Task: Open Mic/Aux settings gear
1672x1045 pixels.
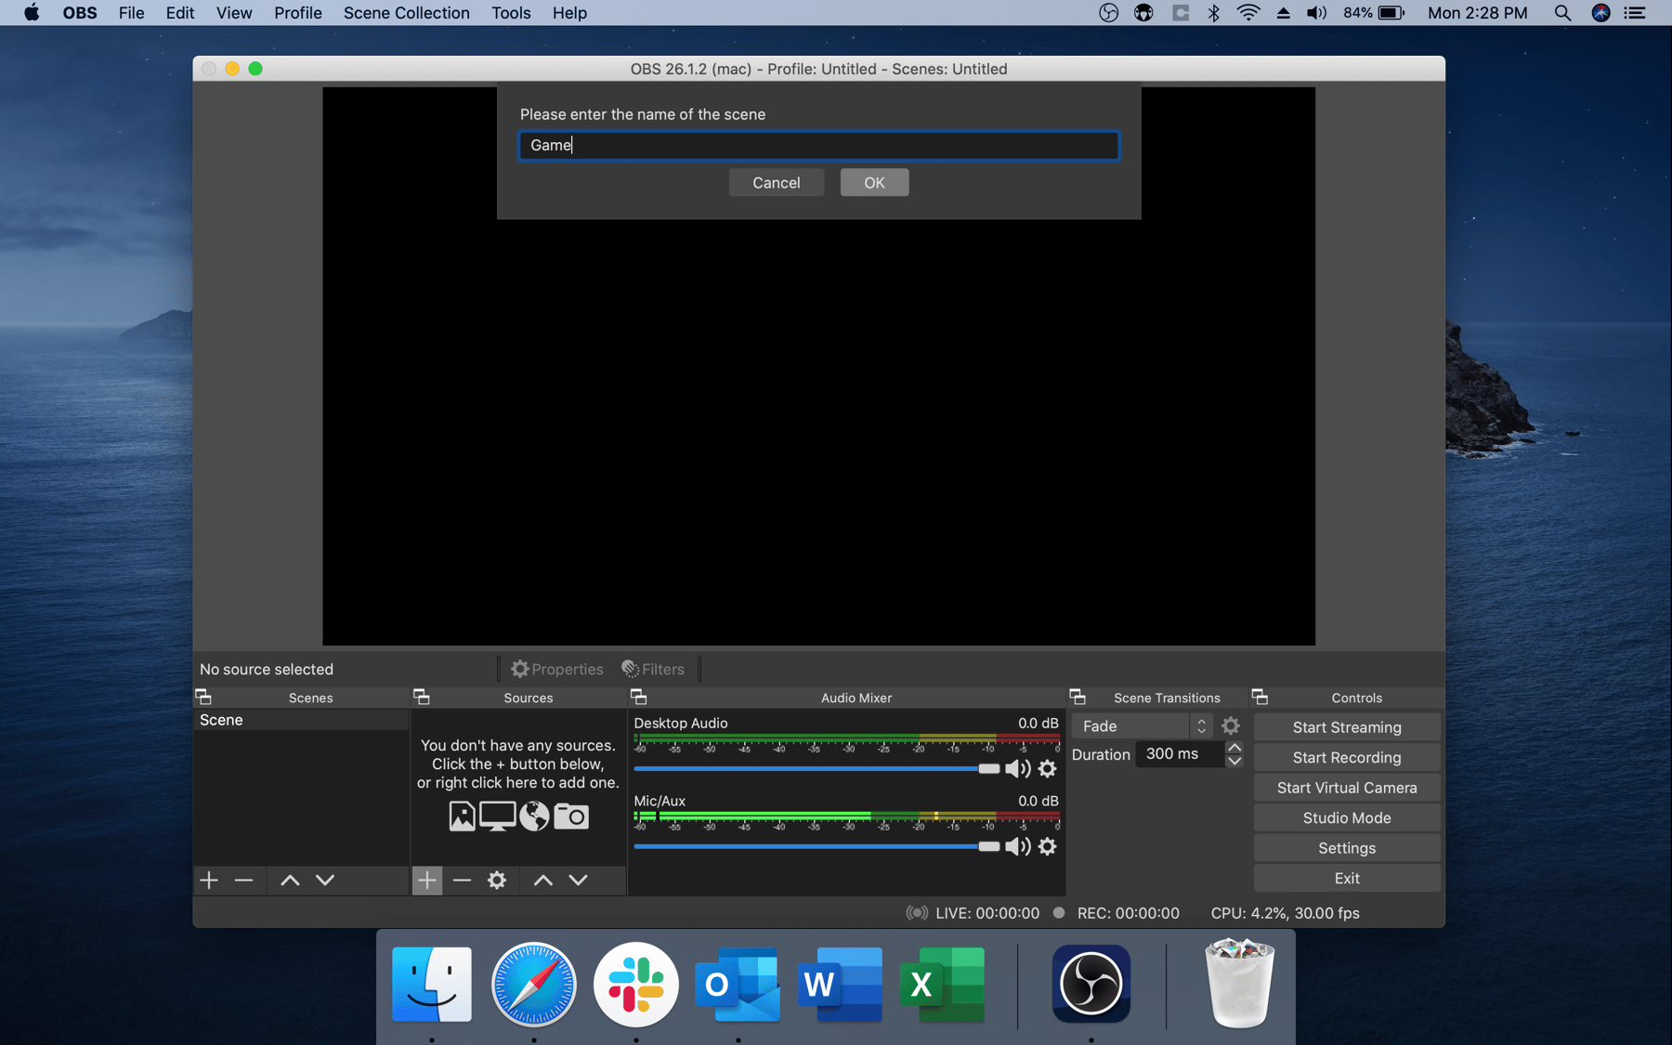Action: (1047, 846)
